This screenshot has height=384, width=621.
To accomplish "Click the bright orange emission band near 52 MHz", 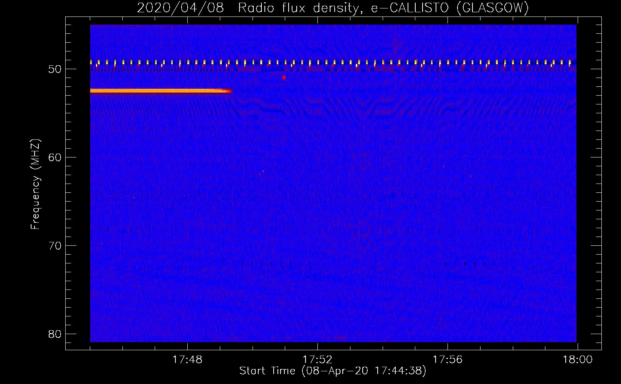I will click(161, 91).
